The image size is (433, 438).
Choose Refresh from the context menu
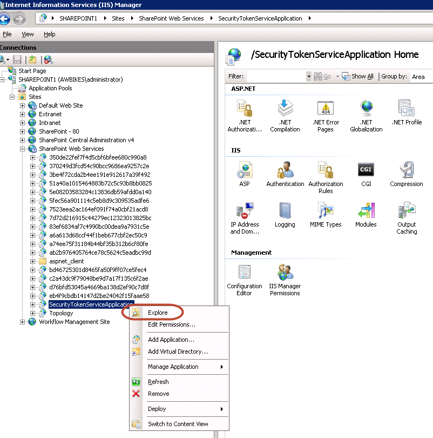pos(179,382)
